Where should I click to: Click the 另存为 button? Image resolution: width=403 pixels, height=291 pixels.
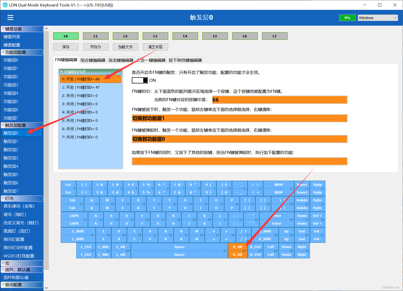pyautogui.click(x=96, y=47)
